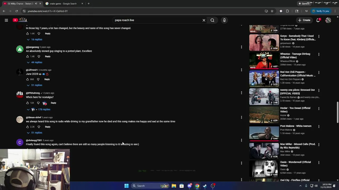The height and width of the screenshot is (190, 339).
Task: Open @chrissyg7381 profile avatar
Action: pos(20,142)
